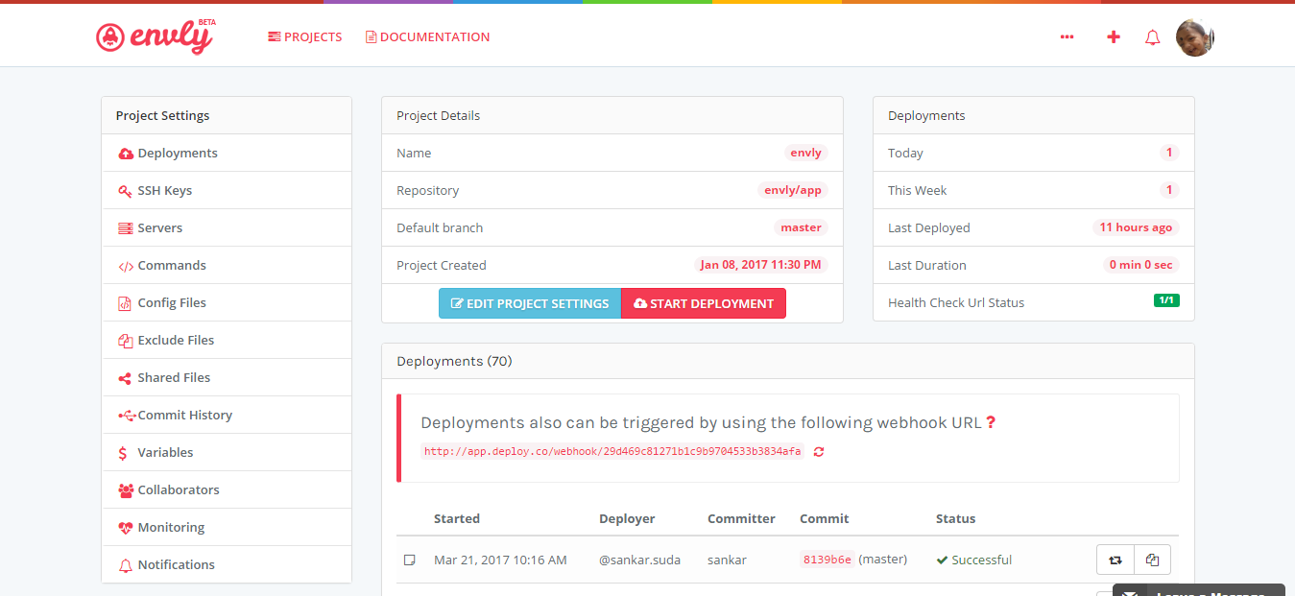Click the 1/1 health check status badge
This screenshot has width=1295, height=596.
[1166, 300]
